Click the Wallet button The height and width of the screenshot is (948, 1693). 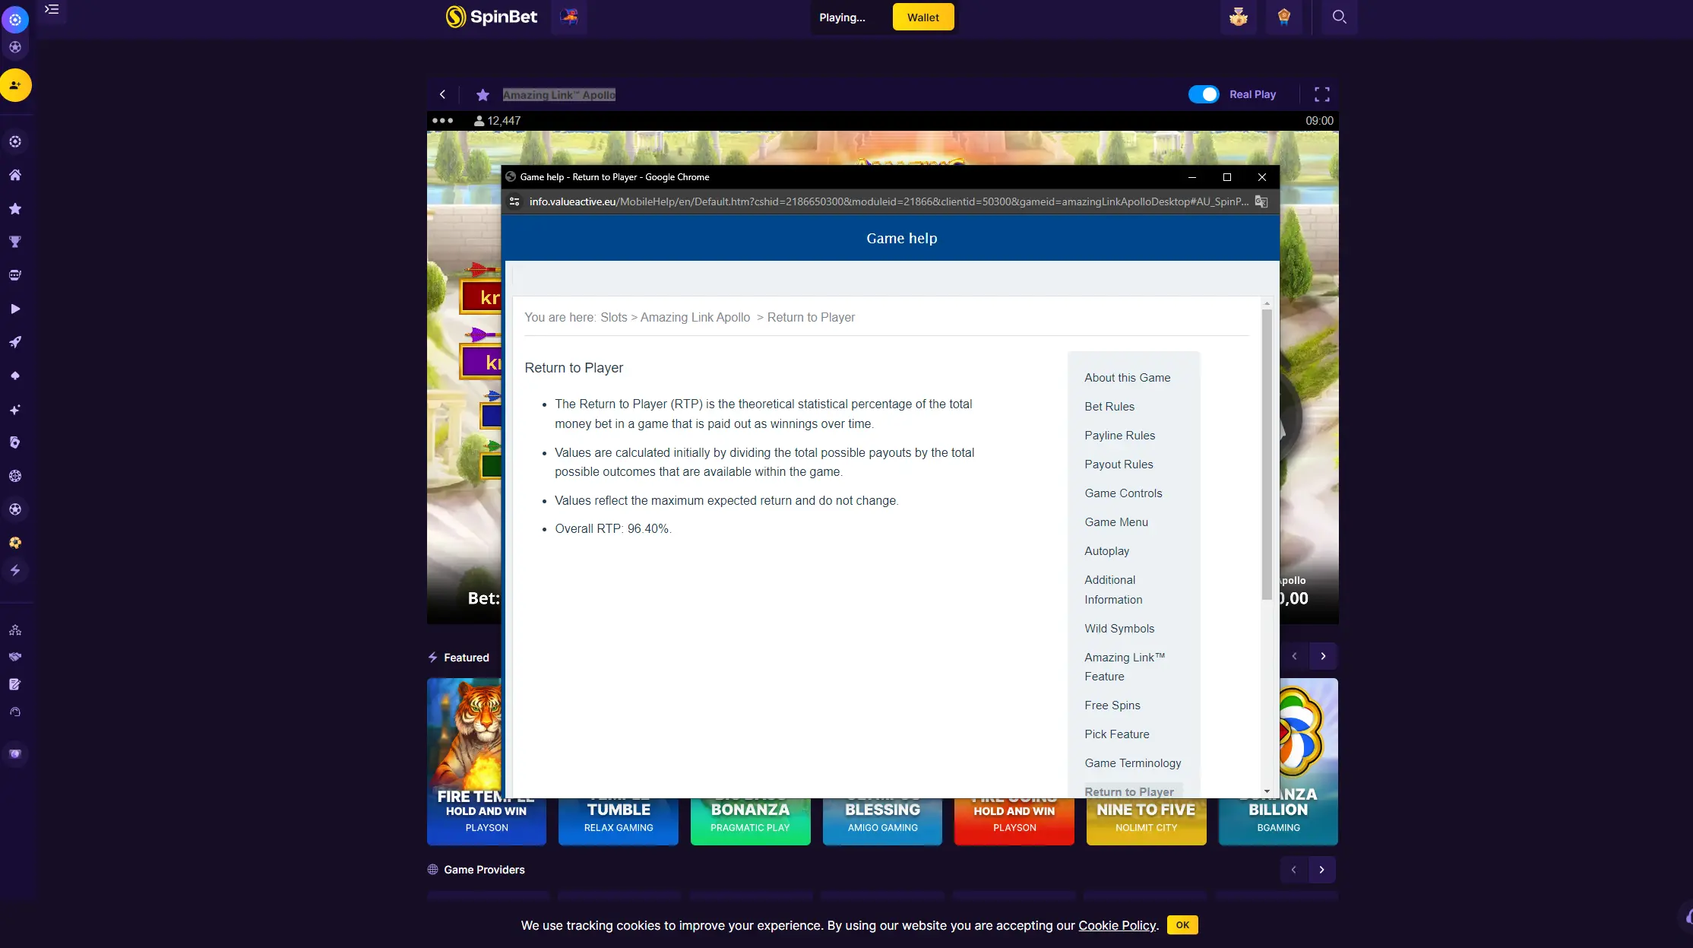click(x=922, y=17)
